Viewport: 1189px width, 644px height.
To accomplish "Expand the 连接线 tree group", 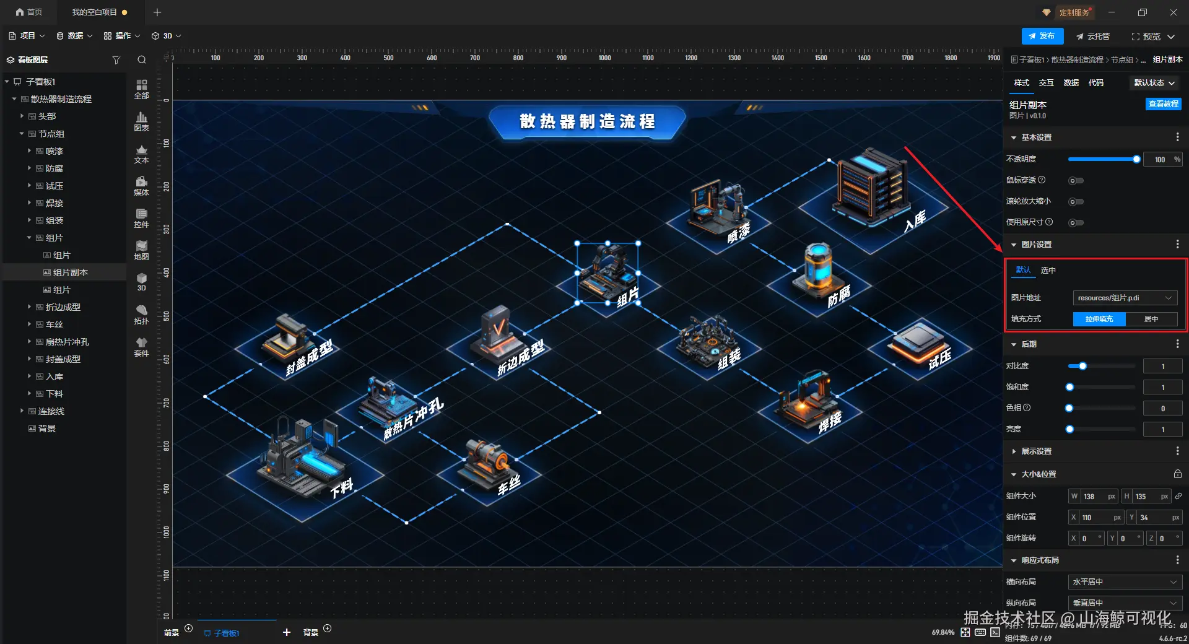I will [22, 411].
